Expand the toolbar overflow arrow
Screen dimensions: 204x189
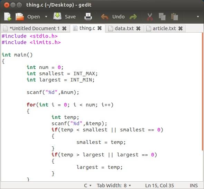[198, 17]
